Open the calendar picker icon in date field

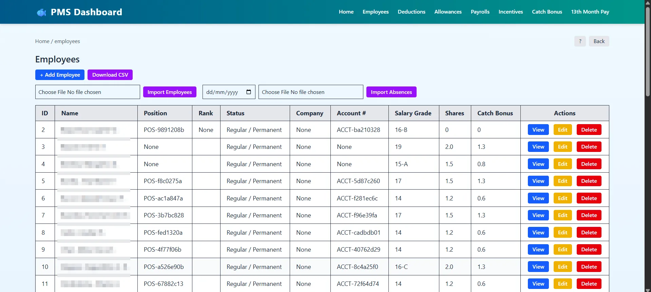click(249, 92)
